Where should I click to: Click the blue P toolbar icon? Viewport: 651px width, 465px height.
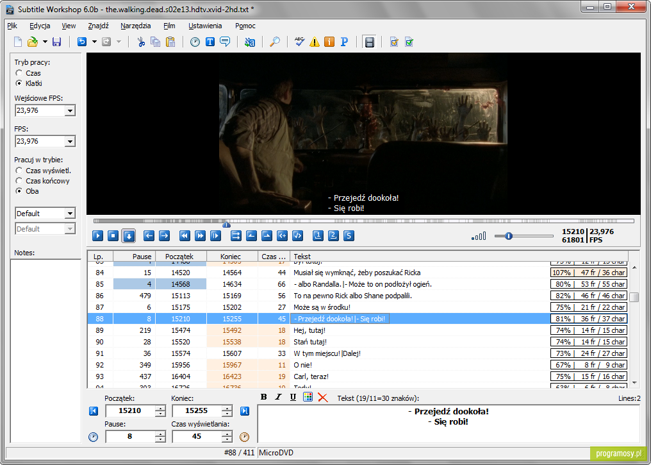[344, 42]
